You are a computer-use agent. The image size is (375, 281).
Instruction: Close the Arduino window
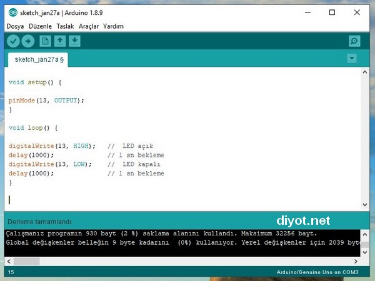(357, 12)
